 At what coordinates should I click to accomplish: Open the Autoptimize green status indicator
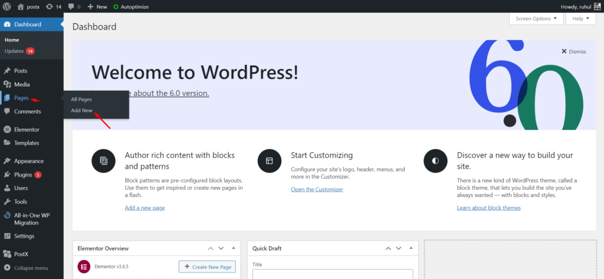pos(116,7)
